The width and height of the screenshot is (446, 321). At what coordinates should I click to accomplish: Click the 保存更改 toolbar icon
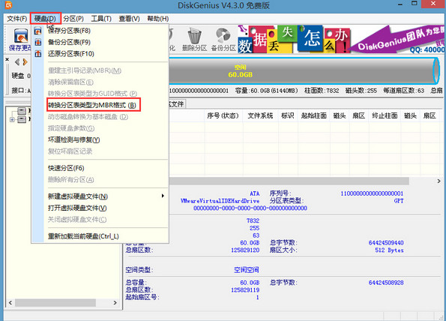[20, 40]
